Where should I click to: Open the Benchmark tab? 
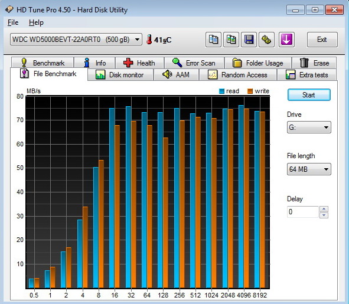pyautogui.click(x=43, y=63)
